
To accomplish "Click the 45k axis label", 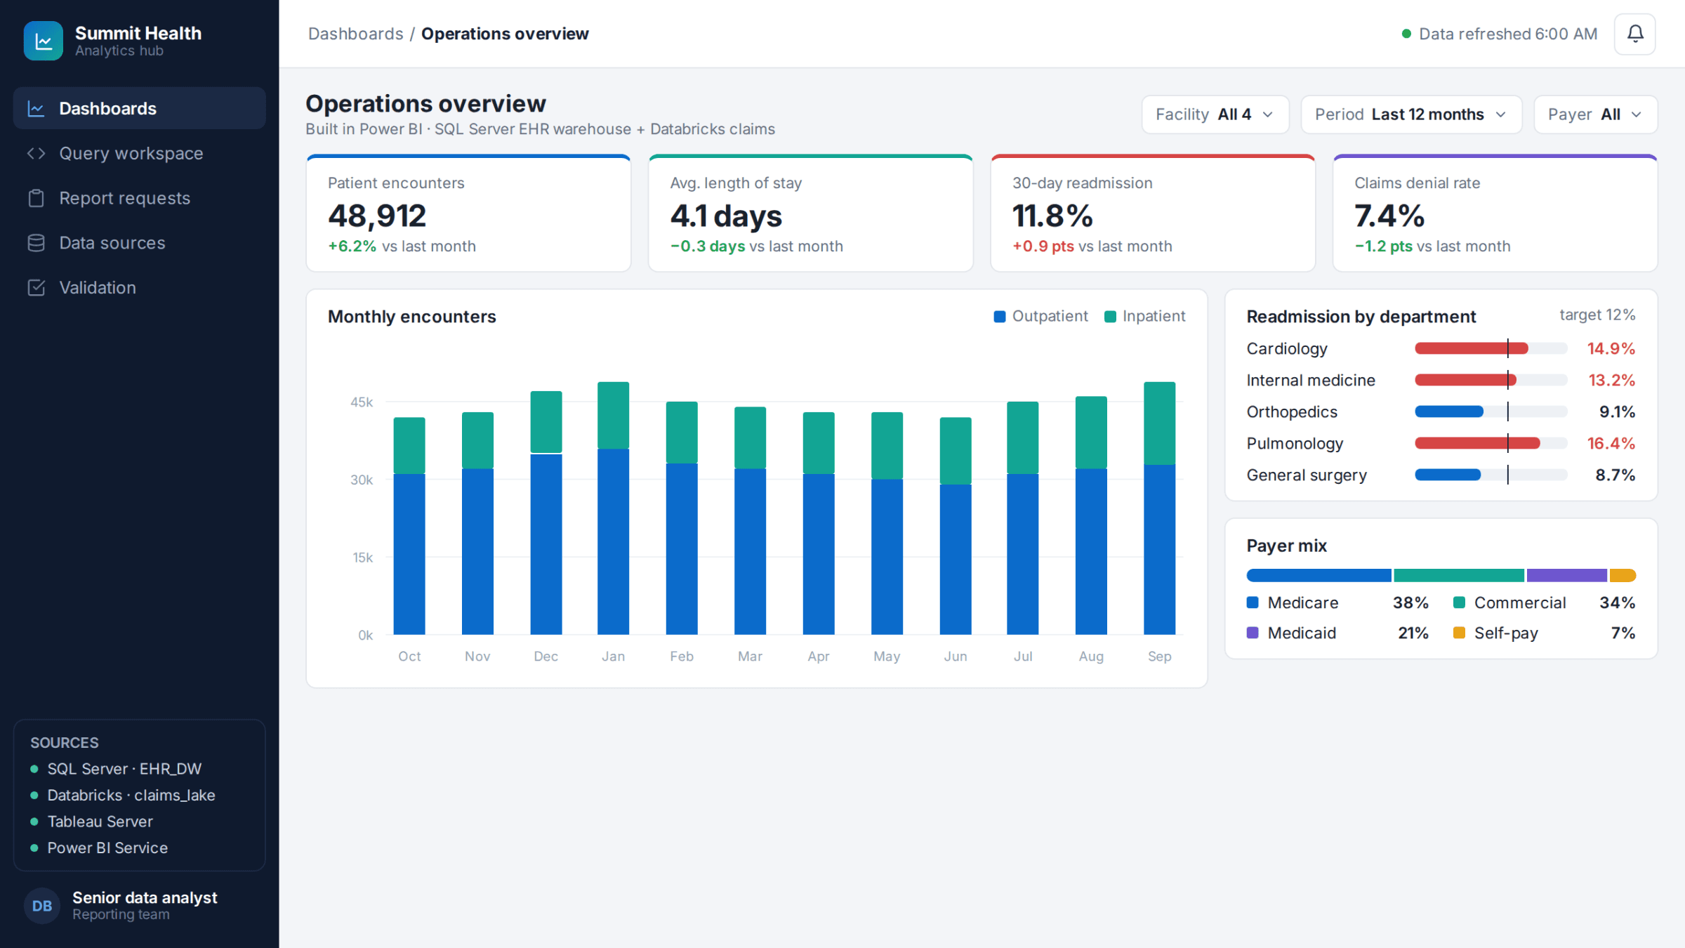I will tap(362, 402).
